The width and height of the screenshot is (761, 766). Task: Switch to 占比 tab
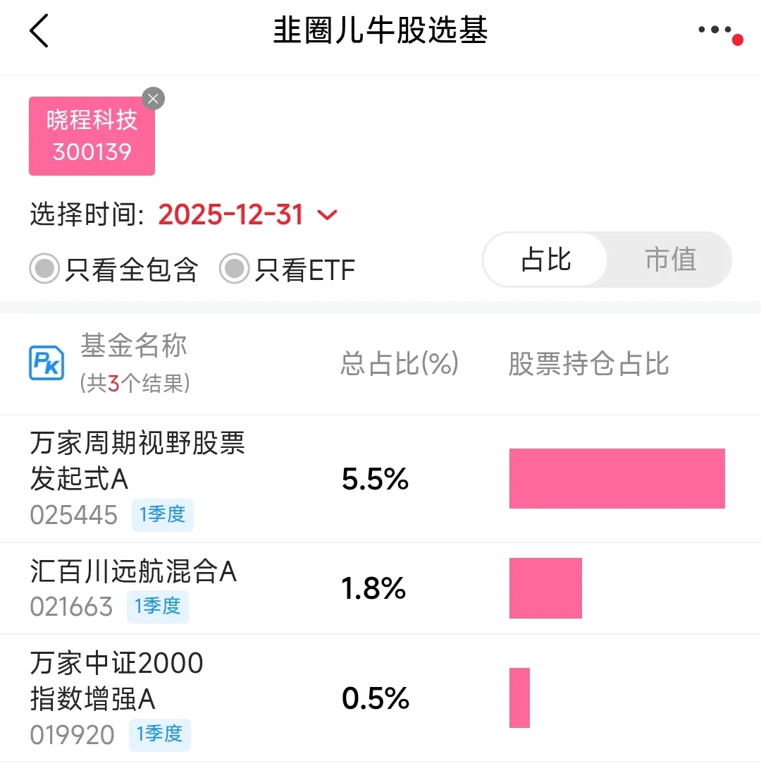[546, 260]
